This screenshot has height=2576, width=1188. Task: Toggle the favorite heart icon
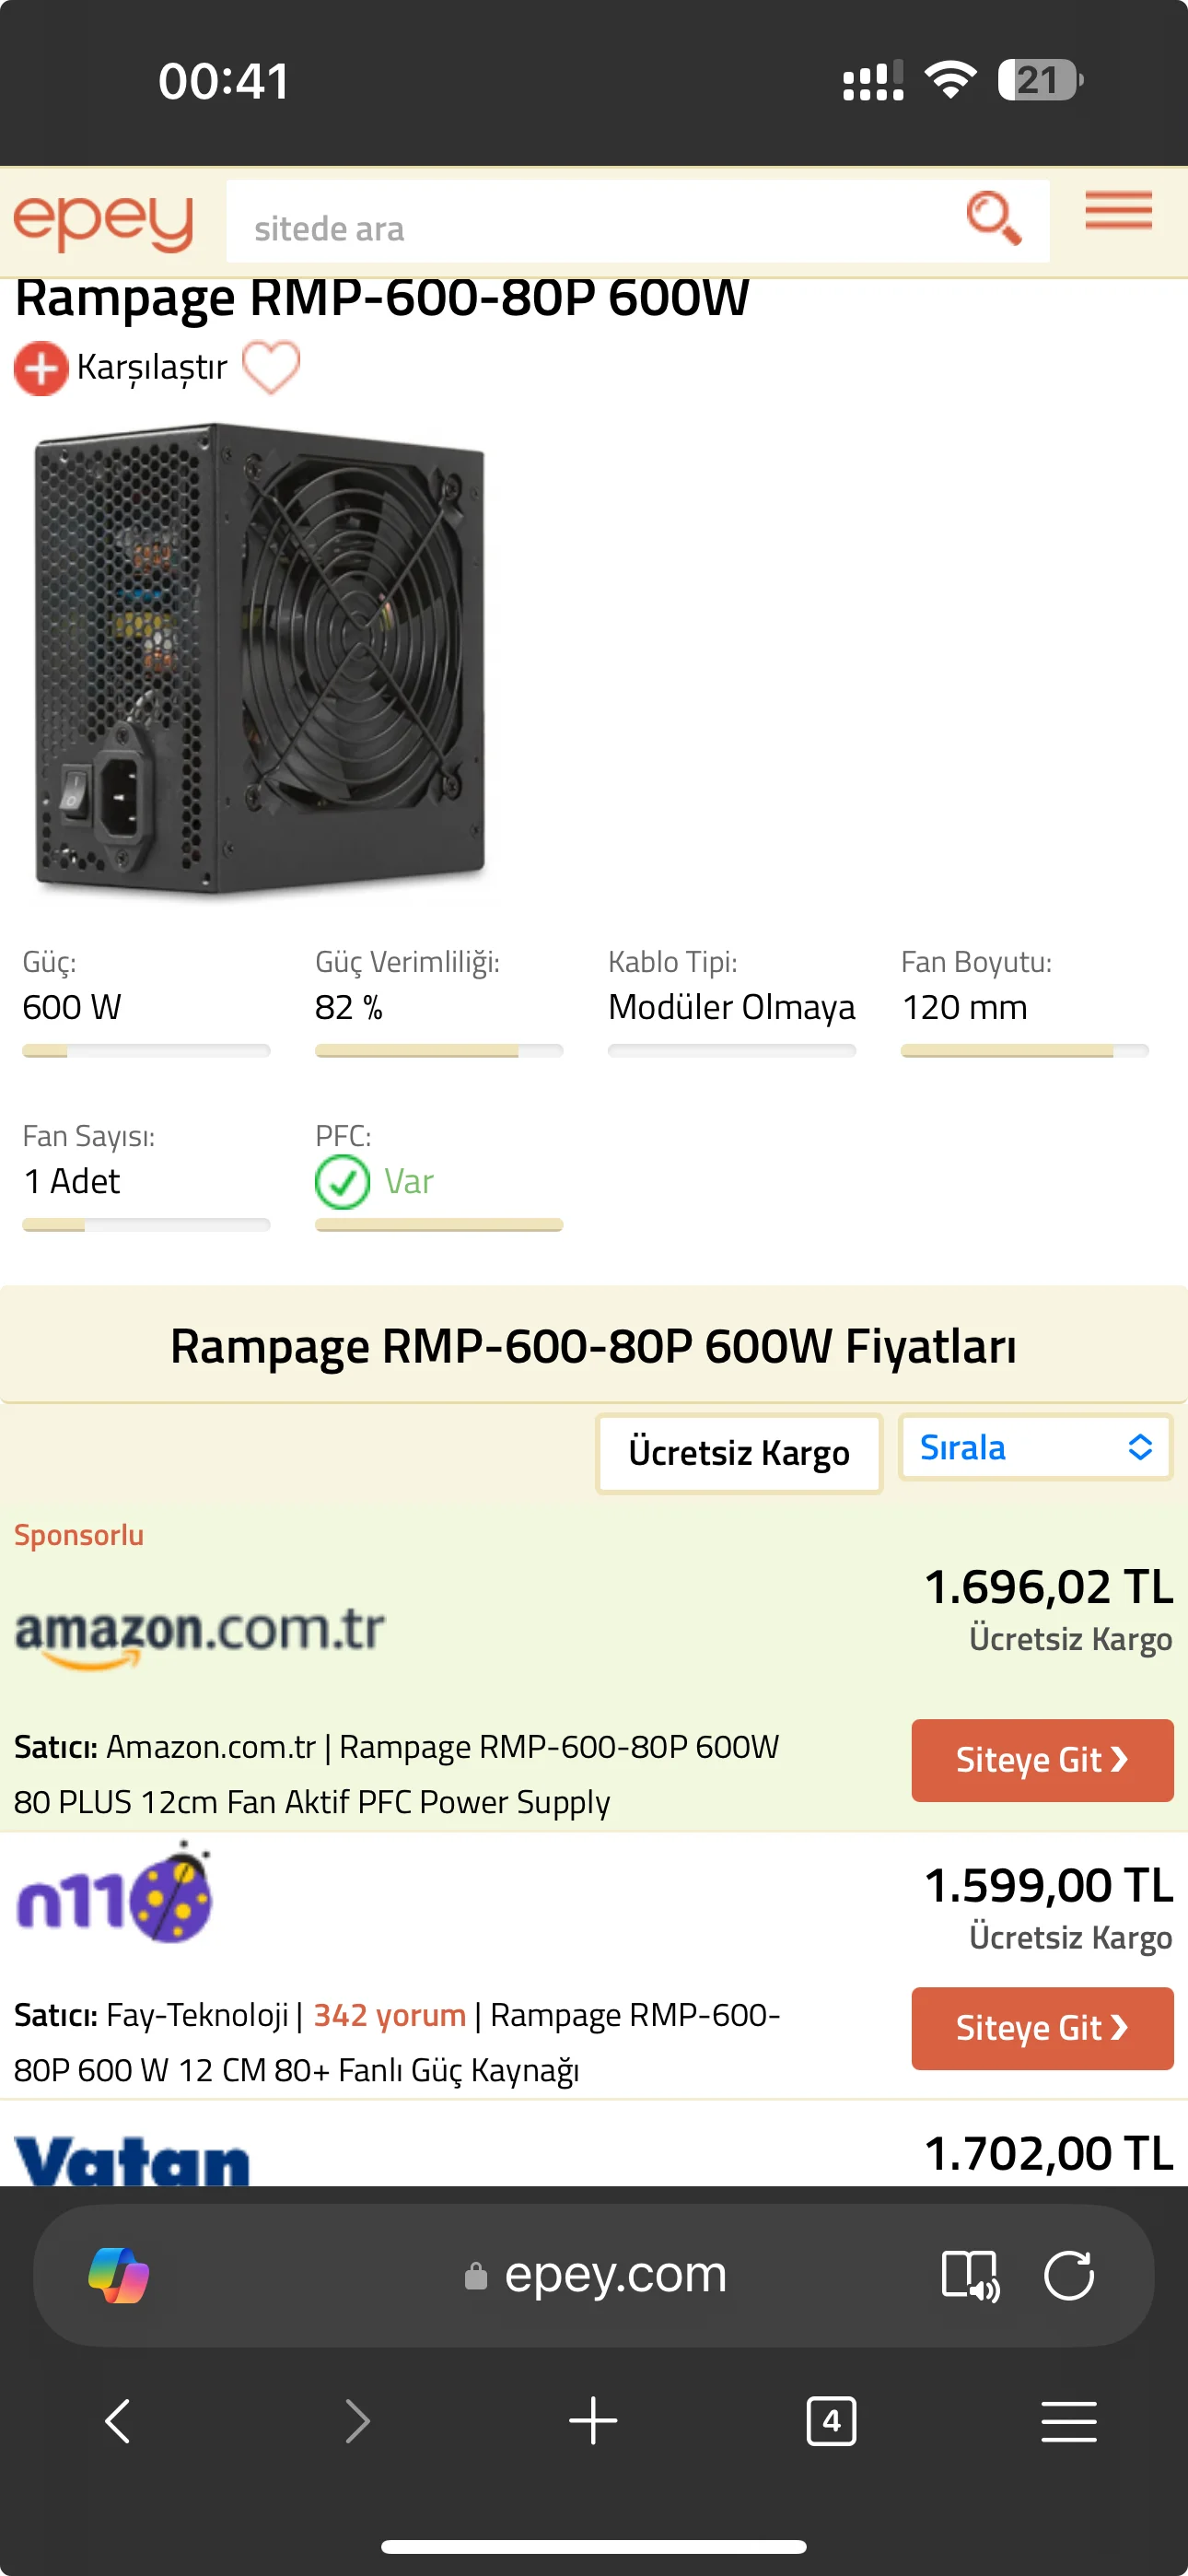click(271, 367)
